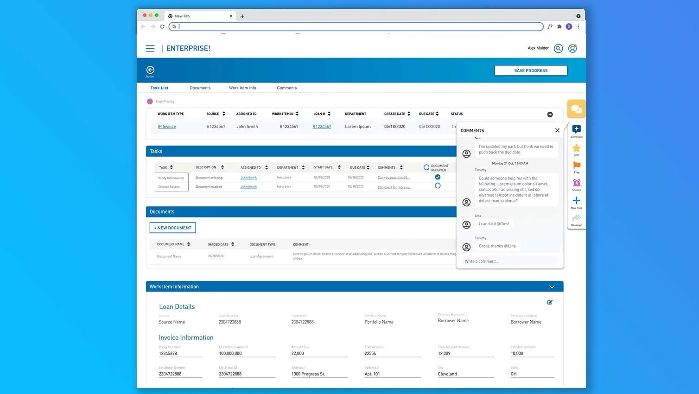Open the browser extensions puzzle icon
The image size is (699, 394).
[559, 26]
